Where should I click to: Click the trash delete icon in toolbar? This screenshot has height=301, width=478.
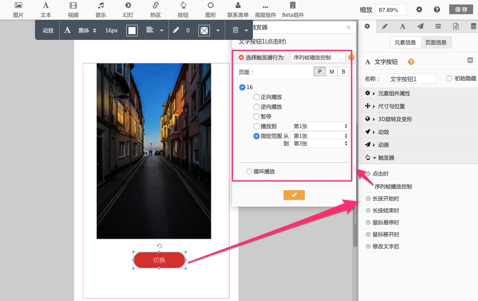[235, 31]
